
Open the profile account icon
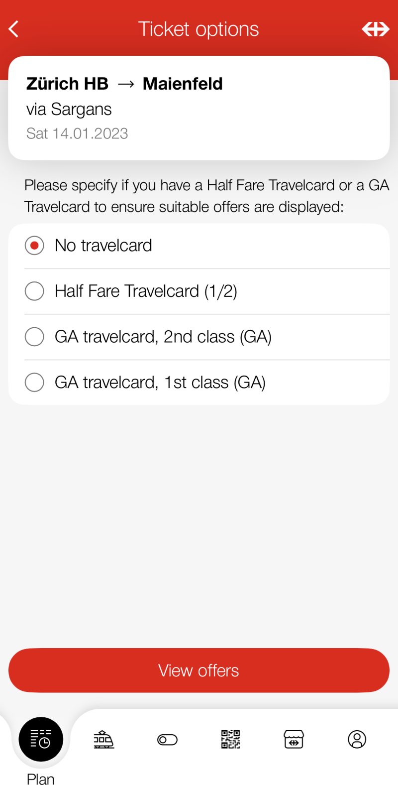357,739
